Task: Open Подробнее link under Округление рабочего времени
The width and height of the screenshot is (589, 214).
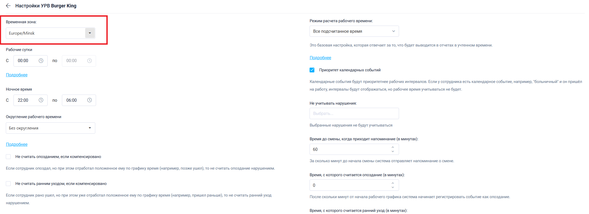Action: (17, 145)
